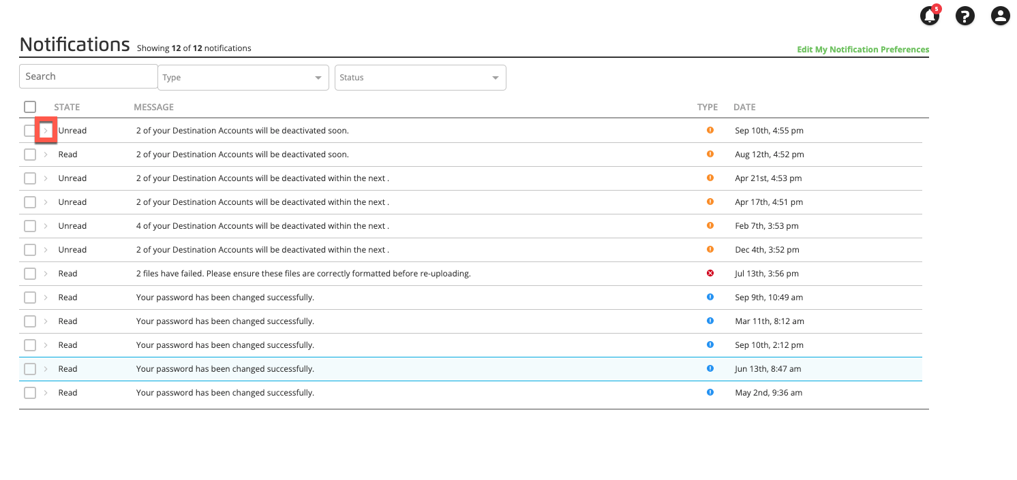Screen dimensions: 1017x480
Task: Click the Notifications page heading
Action: tap(75, 45)
